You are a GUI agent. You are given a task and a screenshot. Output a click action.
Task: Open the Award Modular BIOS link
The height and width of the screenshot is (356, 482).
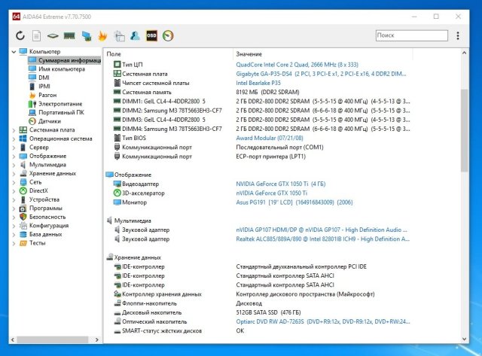270,138
